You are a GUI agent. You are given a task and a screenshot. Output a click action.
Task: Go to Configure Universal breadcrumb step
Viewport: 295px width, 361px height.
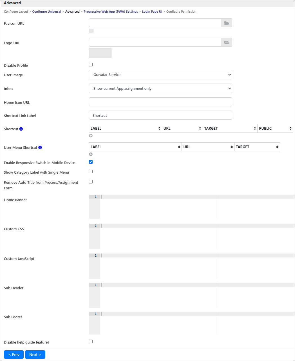(47, 12)
